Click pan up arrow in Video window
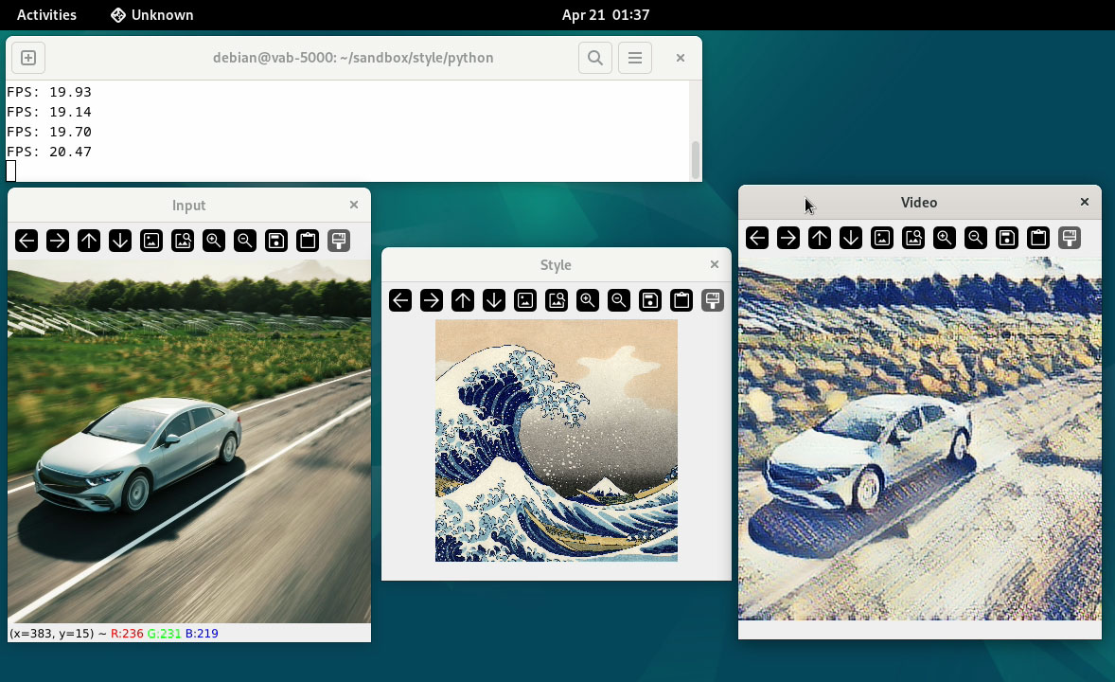Image resolution: width=1115 pixels, height=682 pixels. click(820, 238)
